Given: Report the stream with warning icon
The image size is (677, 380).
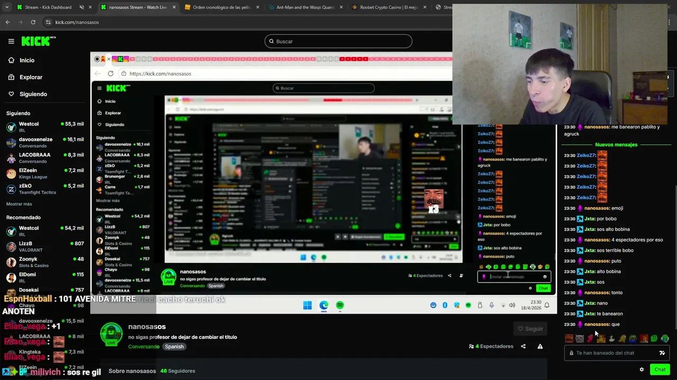Looking at the screenshot, I should click(540, 346).
